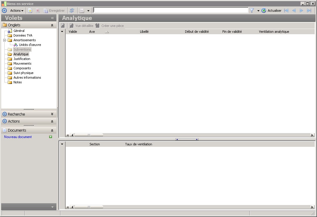This screenshot has width=317, height=217.
Task: Sort by the Axe column header
Action: point(92,32)
